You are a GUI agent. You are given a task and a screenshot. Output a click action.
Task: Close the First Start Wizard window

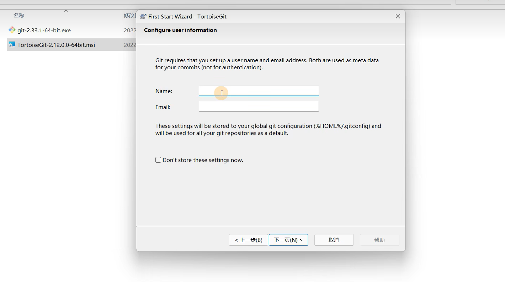[x=398, y=16]
